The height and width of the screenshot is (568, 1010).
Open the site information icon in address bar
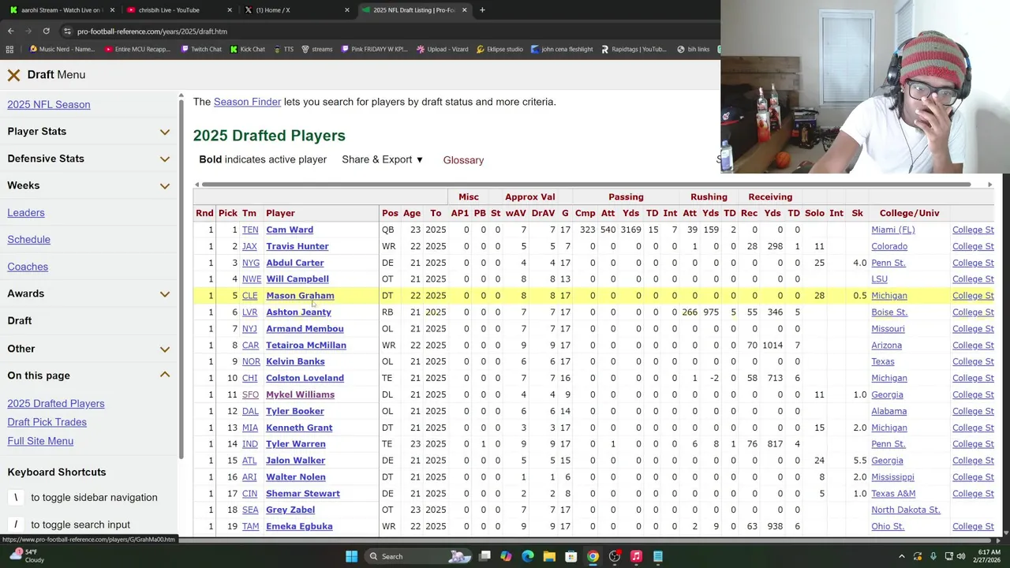67,32
